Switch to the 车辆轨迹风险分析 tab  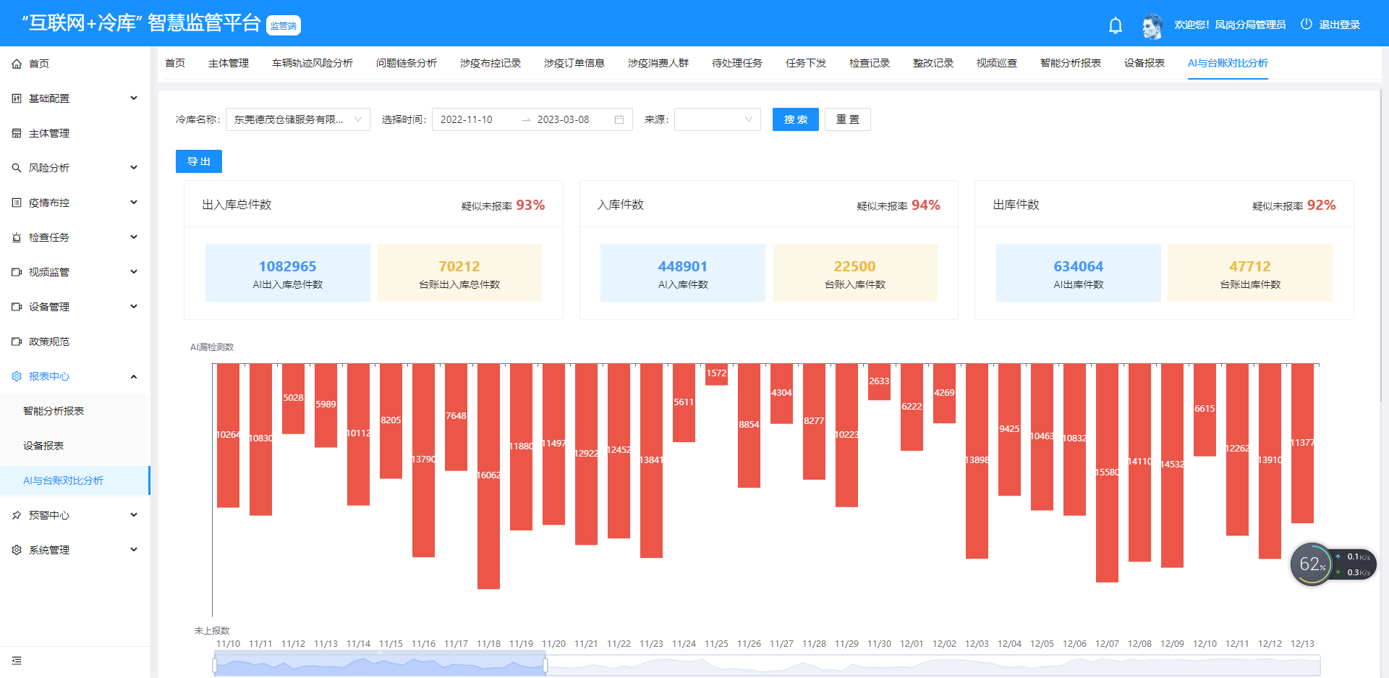(313, 63)
